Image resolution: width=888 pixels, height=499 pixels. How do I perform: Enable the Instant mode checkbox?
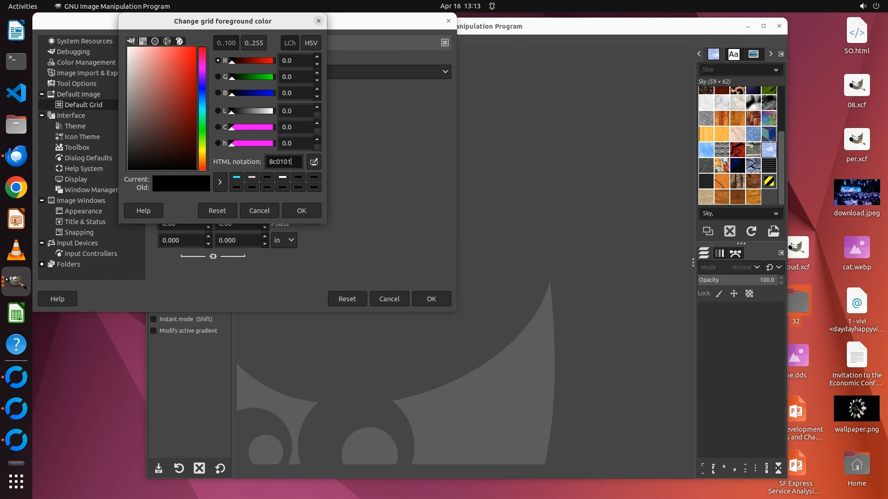(x=154, y=319)
